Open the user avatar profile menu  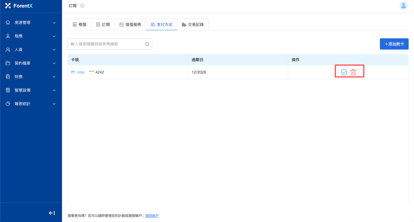tap(403, 6)
